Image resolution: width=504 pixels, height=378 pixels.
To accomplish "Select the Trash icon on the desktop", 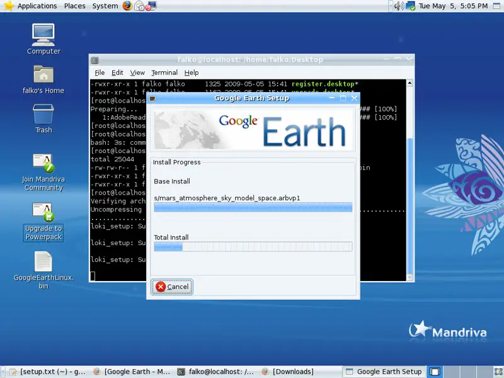I will [x=43, y=118].
